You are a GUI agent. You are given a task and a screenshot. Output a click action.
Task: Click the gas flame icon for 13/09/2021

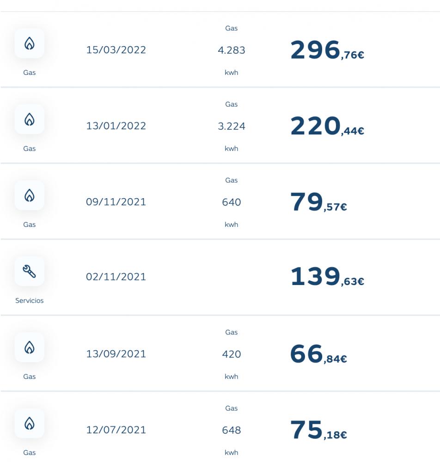coord(30,347)
